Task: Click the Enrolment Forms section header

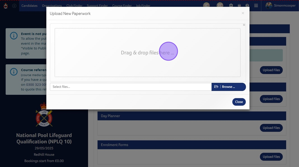Action: point(192,145)
